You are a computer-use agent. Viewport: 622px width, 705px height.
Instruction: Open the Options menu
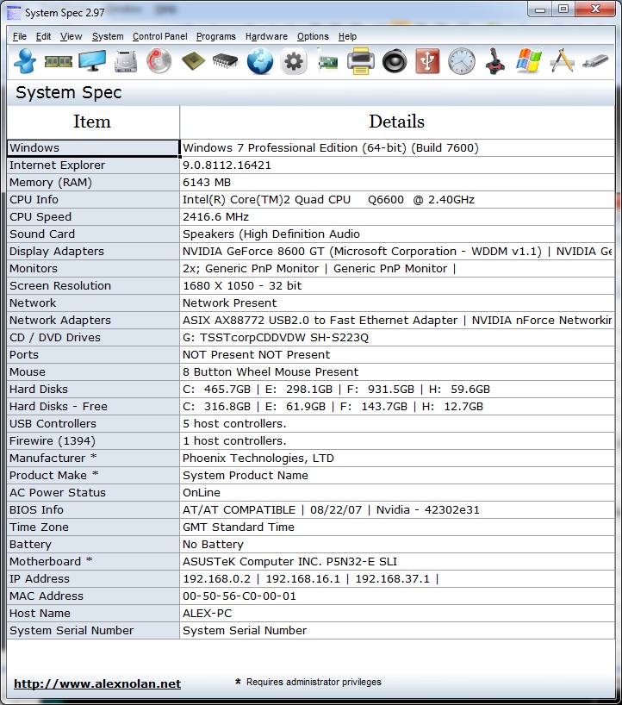(x=313, y=37)
